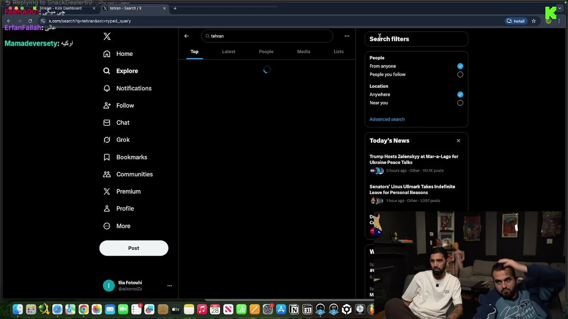The height and width of the screenshot is (319, 568).
Task: Open Mail from the Dock
Action: tap(110, 309)
